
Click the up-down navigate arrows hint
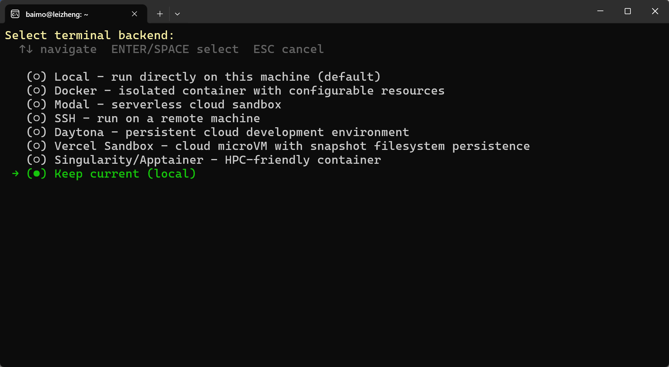[26, 49]
